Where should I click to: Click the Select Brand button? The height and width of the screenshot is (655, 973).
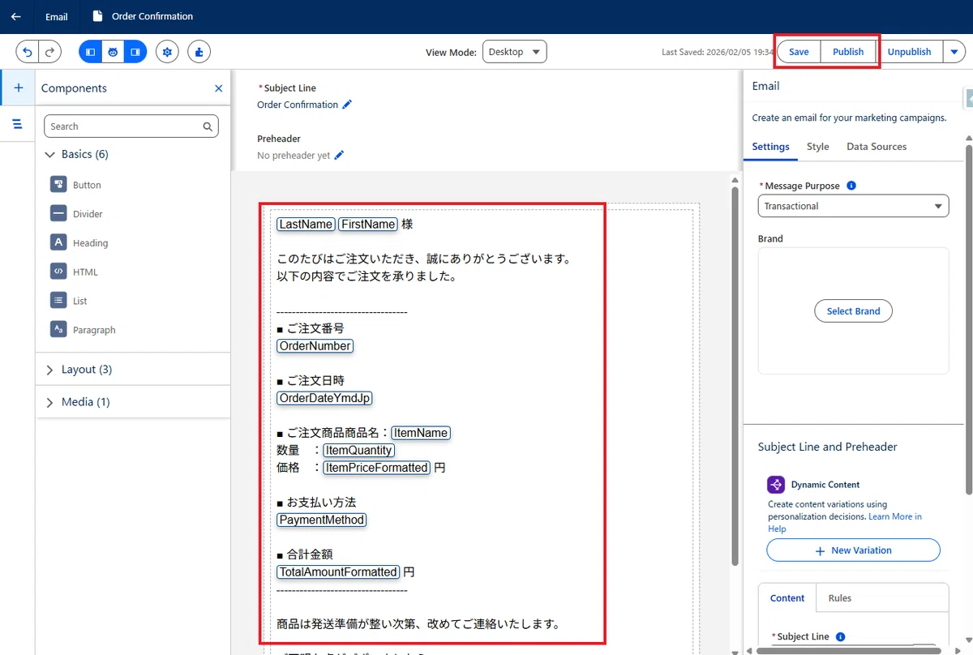(853, 311)
